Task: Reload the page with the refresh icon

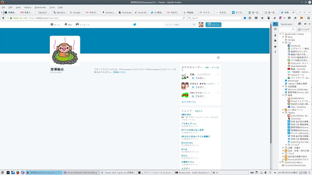Action: click(184, 18)
